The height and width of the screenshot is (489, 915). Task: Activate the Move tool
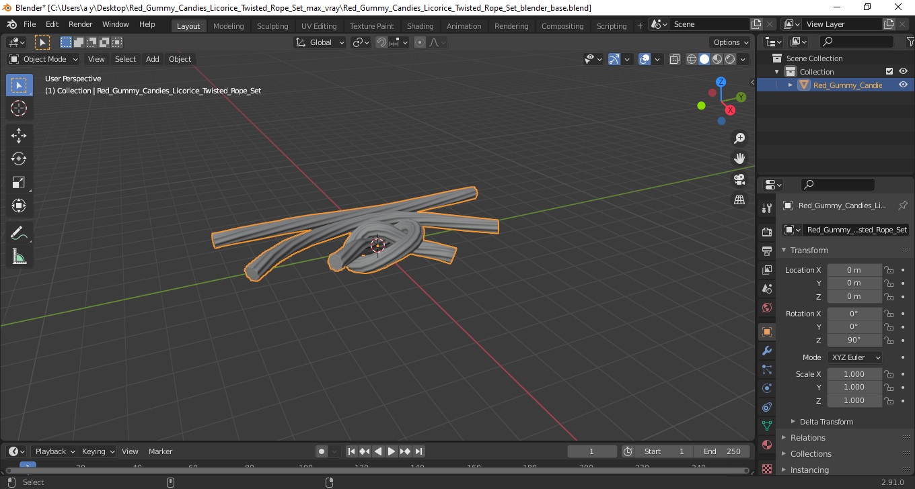(x=19, y=136)
